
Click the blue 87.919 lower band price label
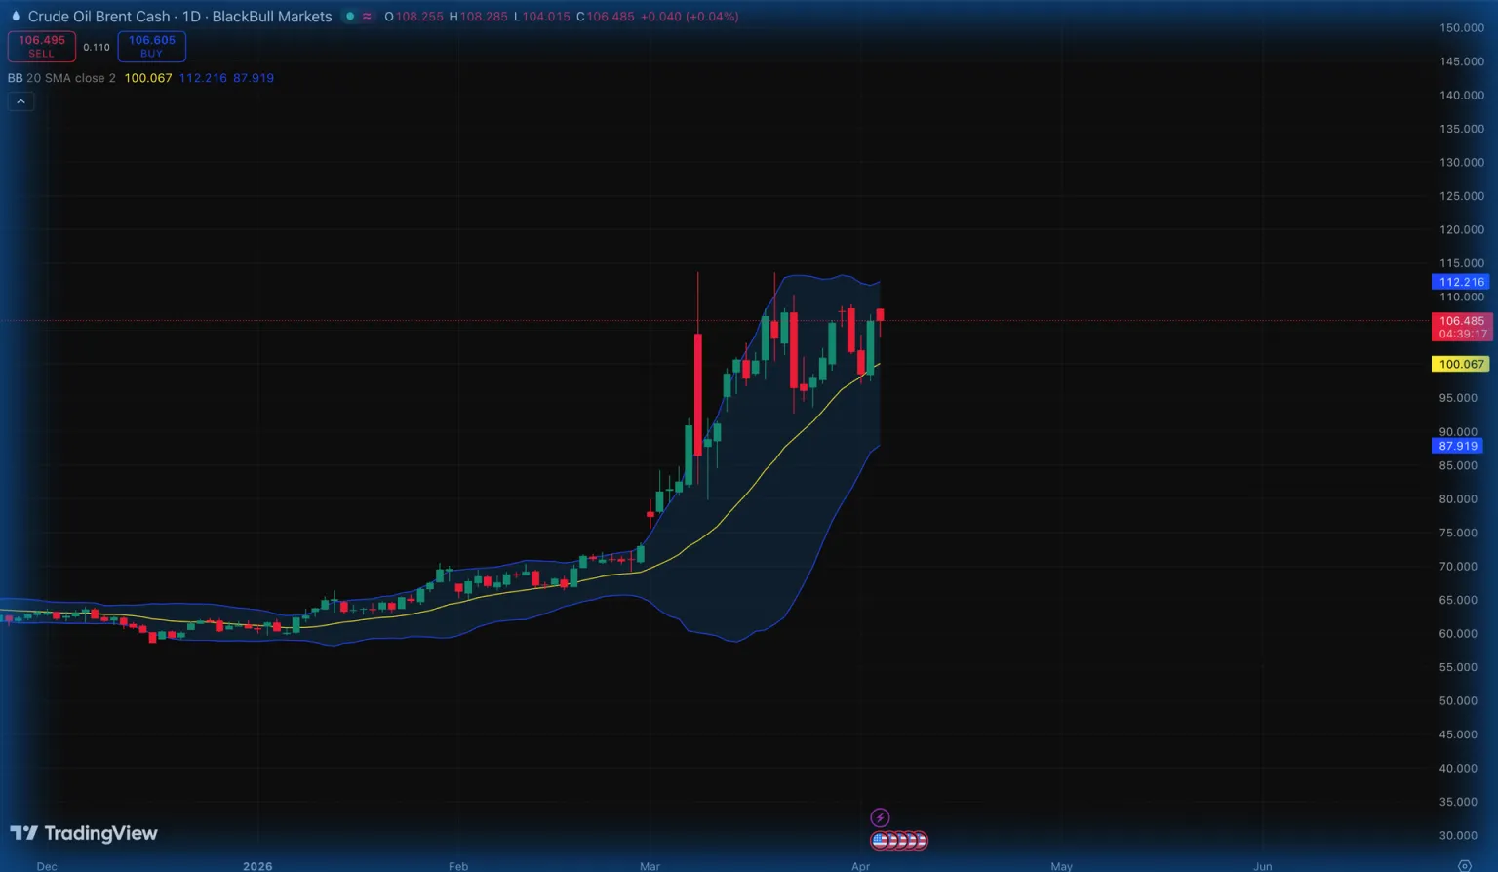[x=1458, y=446]
